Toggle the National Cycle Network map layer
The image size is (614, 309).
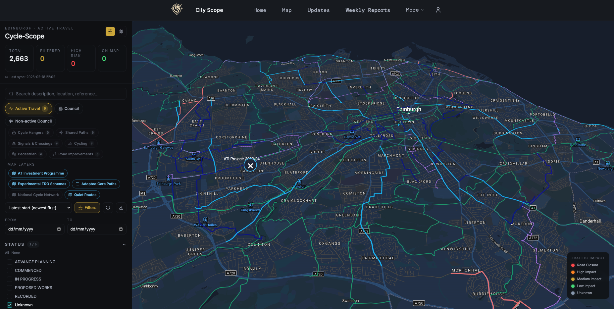[35, 195]
